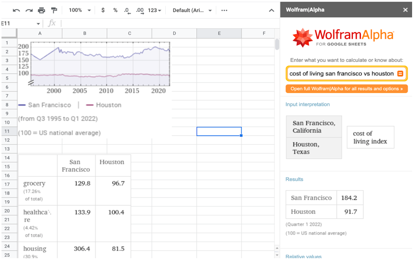Screen dimensions: 414x260
Task: Click the grocery value 96.7
Action: pyautogui.click(x=118, y=183)
